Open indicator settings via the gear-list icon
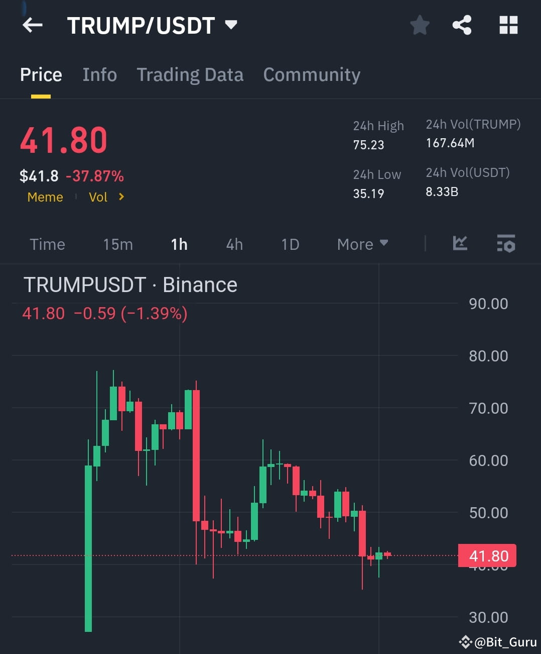The image size is (541, 654). click(x=506, y=244)
